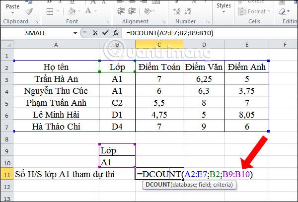Click Decrease Indent icon

[121, 11]
